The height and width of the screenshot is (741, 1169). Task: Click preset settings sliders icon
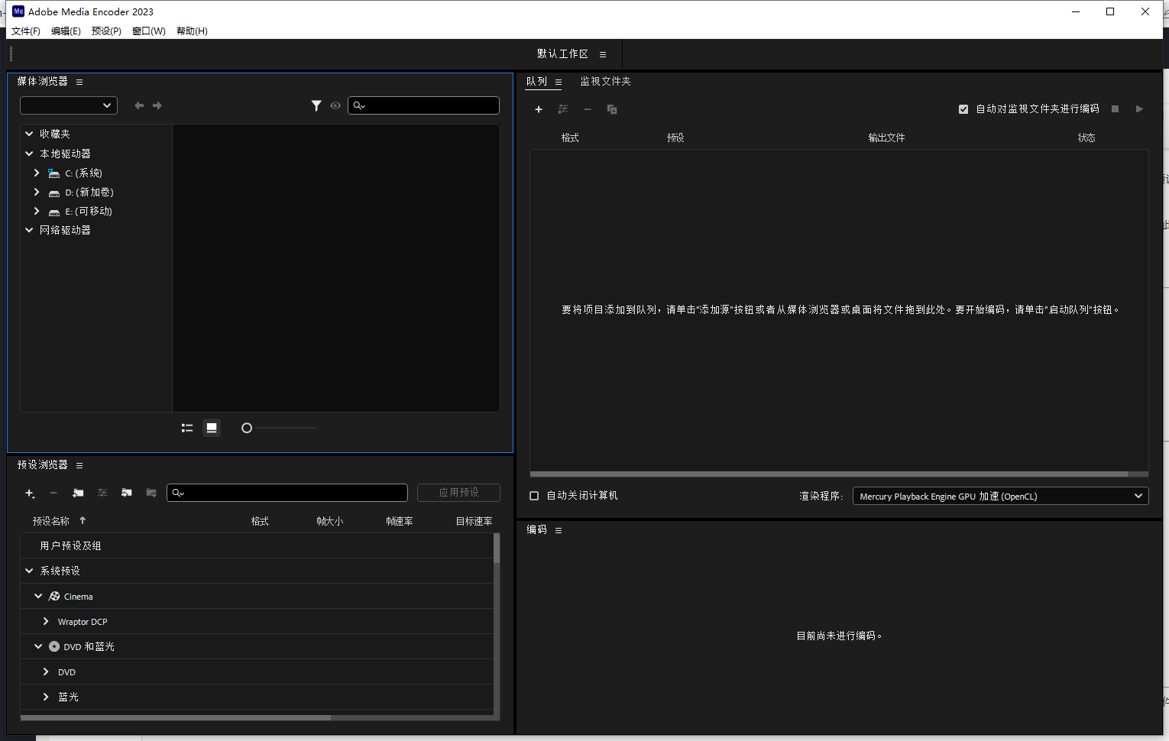(102, 493)
